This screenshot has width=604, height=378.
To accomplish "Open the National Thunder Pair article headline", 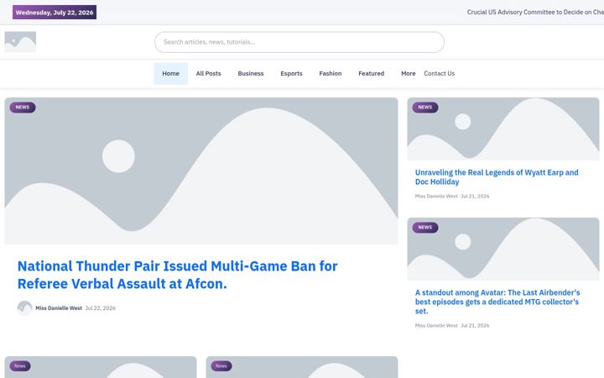I will pyautogui.click(x=178, y=275).
